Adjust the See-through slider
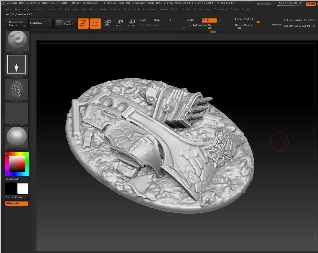This screenshot has width=318, height=253. [x=290, y=3]
